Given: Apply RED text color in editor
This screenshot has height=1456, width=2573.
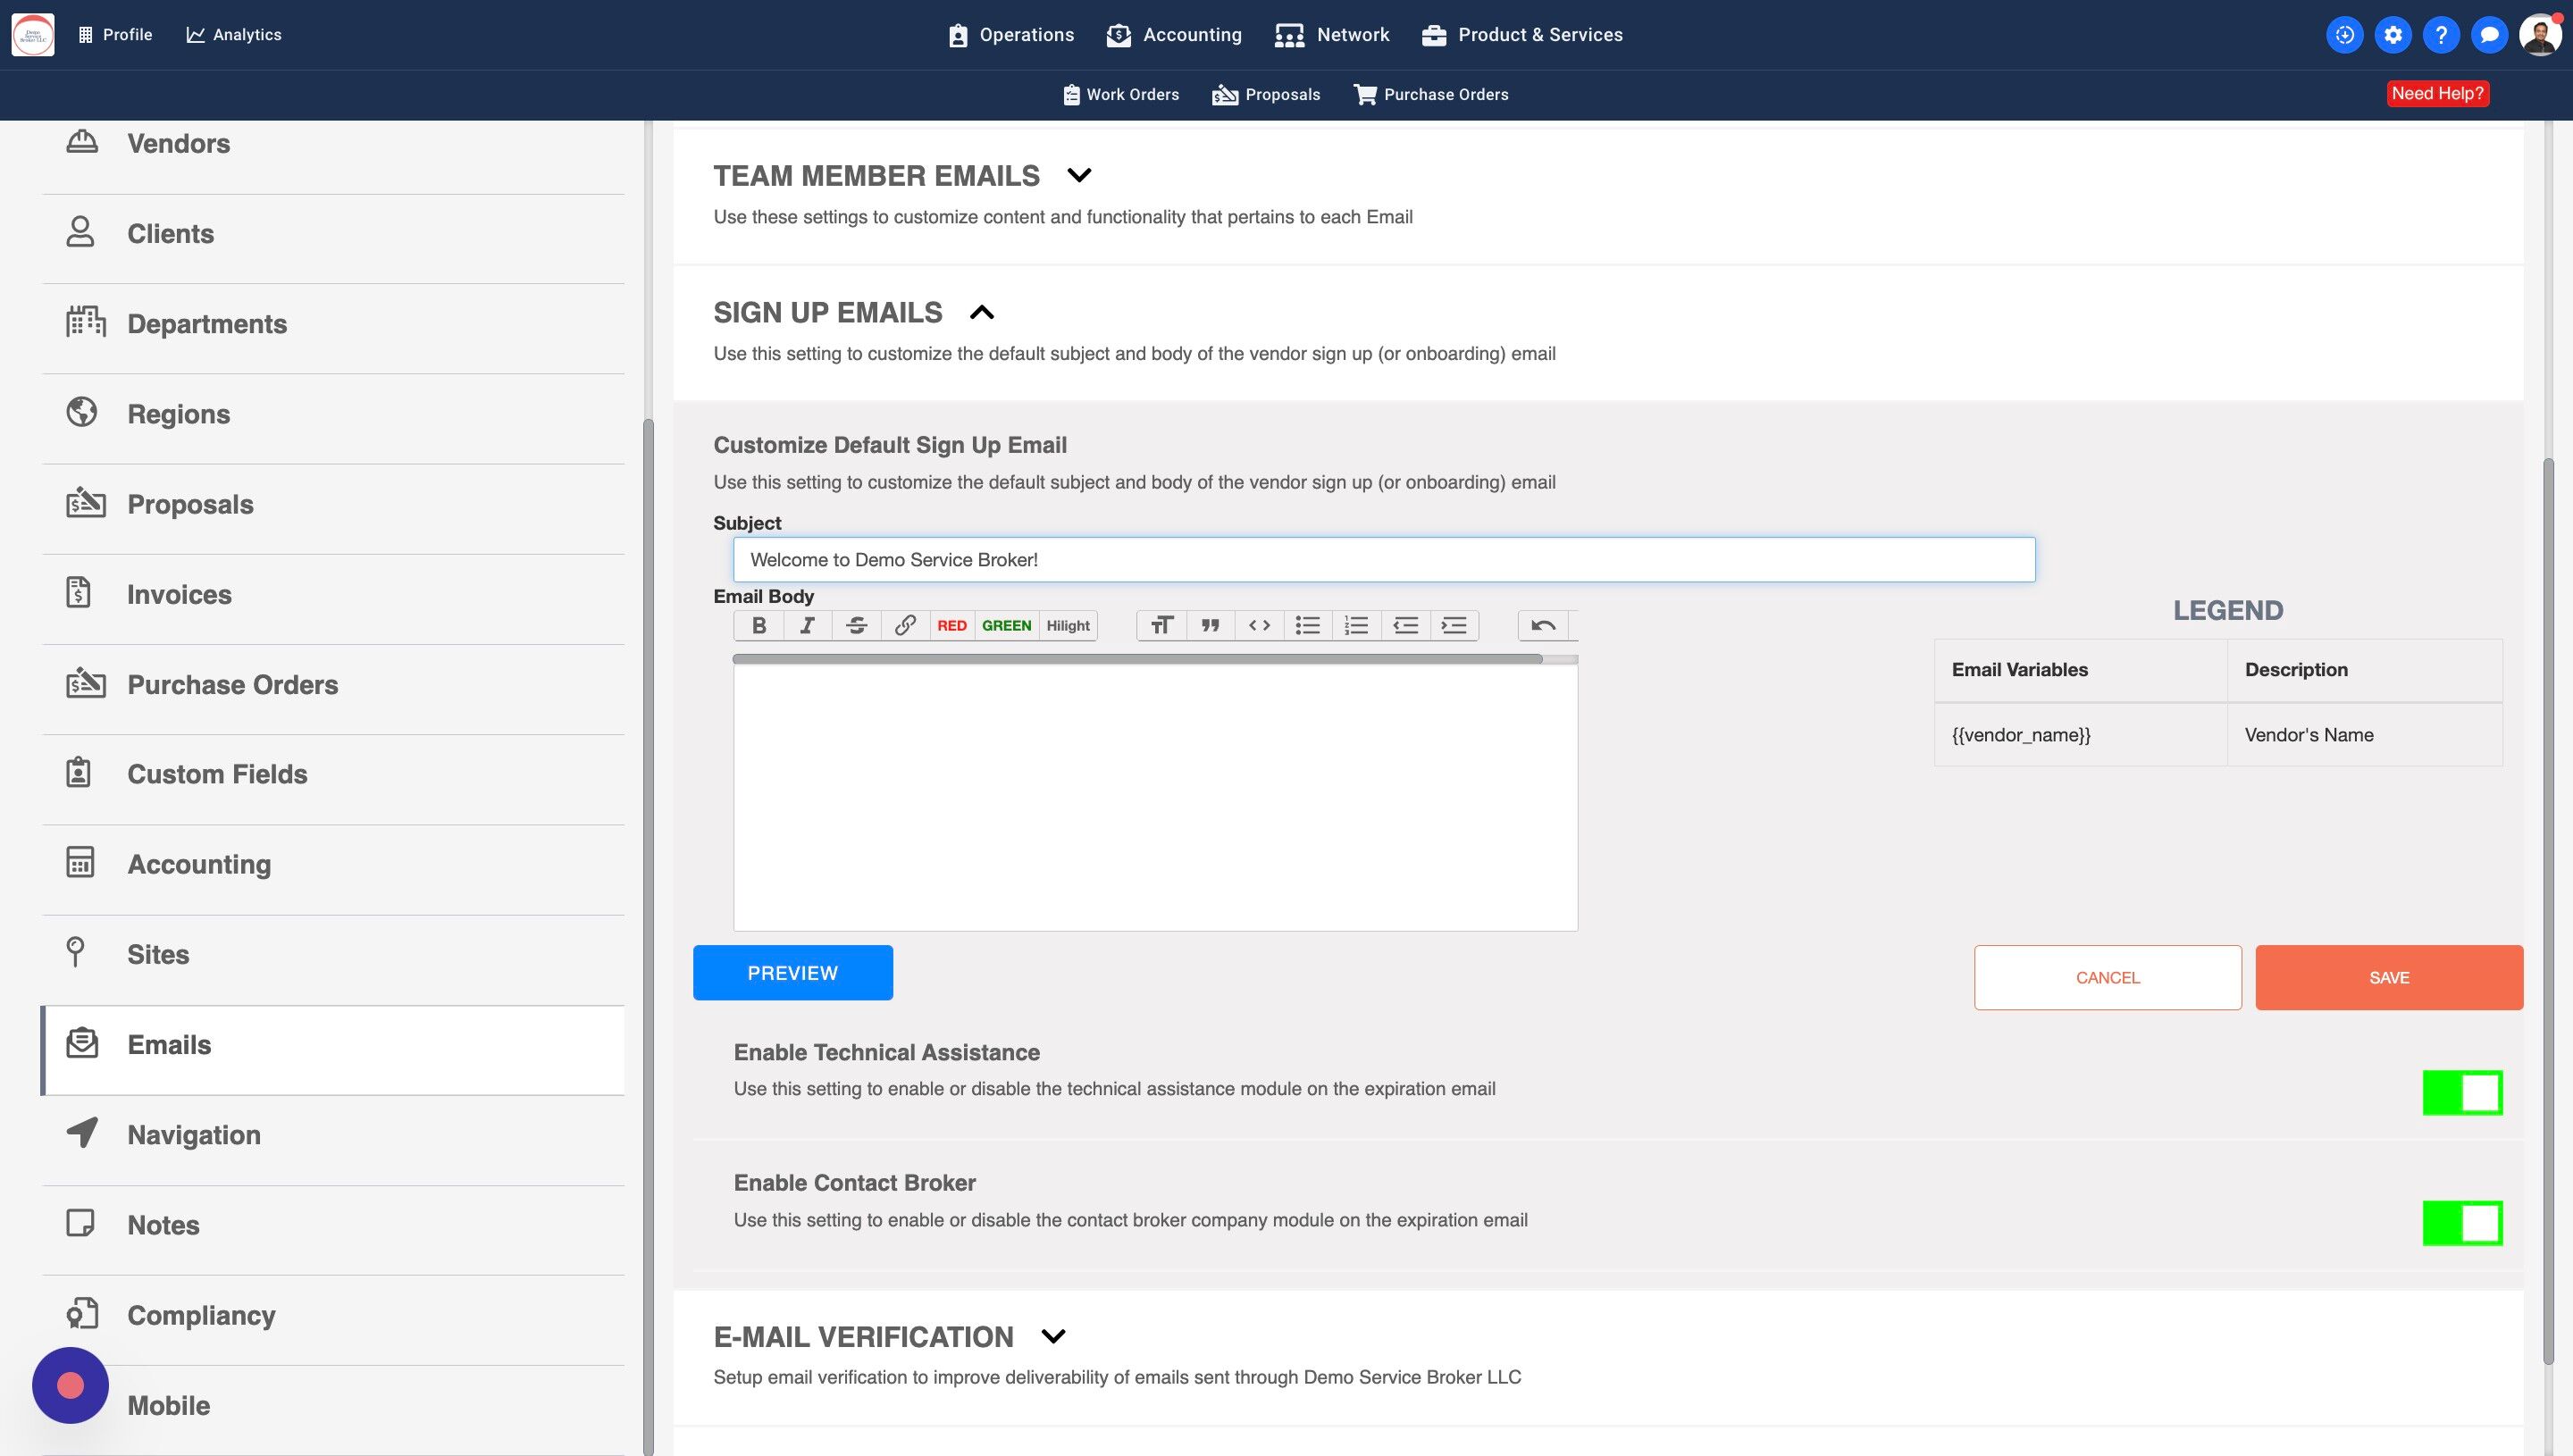Looking at the screenshot, I should (951, 626).
